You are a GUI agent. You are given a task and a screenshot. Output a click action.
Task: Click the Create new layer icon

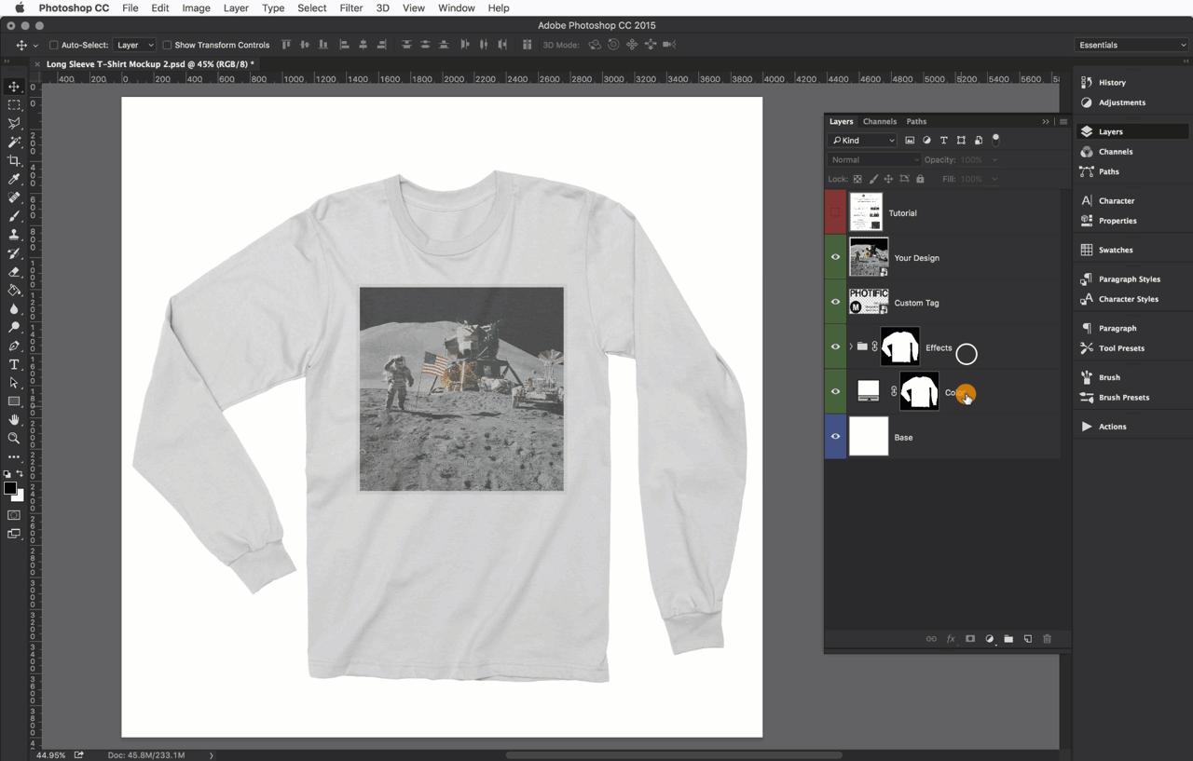[1027, 639]
